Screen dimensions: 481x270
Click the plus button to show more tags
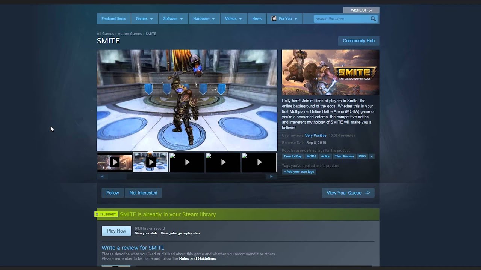[x=372, y=156]
